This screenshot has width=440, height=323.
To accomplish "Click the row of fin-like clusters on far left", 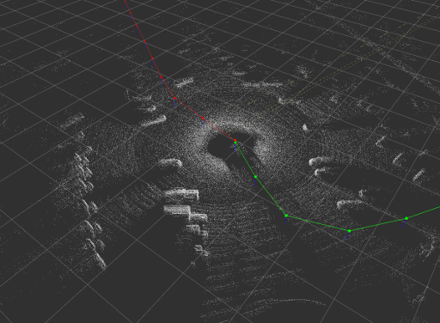I will click(x=89, y=206).
